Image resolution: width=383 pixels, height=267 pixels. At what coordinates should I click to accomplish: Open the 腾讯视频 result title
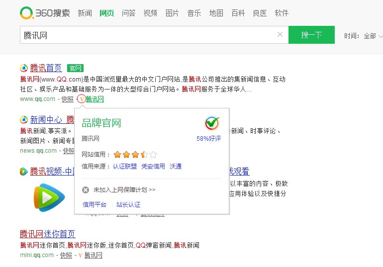click(x=52, y=172)
